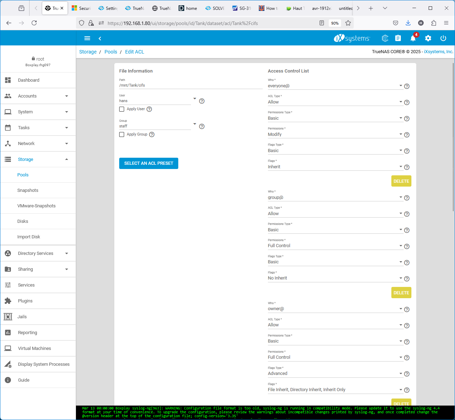Open Flags Type dropdown showing Advanced
Screen dimensions: 455x420
[x=335, y=374]
